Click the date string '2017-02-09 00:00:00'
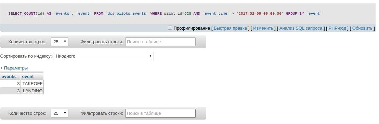This screenshot has height=124, width=379. (x=260, y=14)
